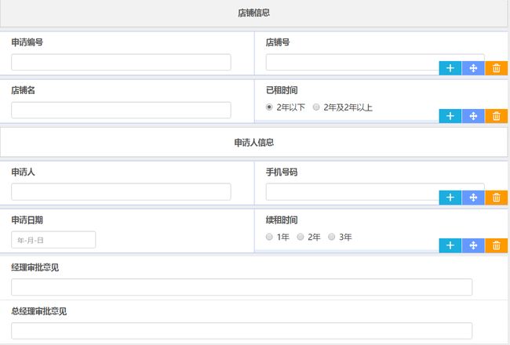Click the add (+) icon in 手机号码 row
Viewport: 510px width, 345px height.
pyautogui.click(x=450, y=198)
